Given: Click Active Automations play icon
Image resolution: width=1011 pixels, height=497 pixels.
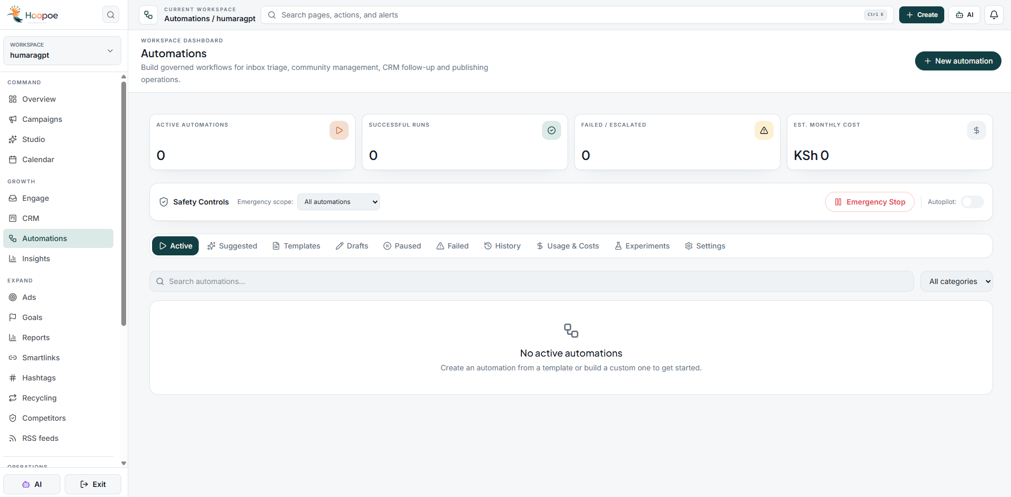Looking at the screenshot, I should (x=339, y=130).
